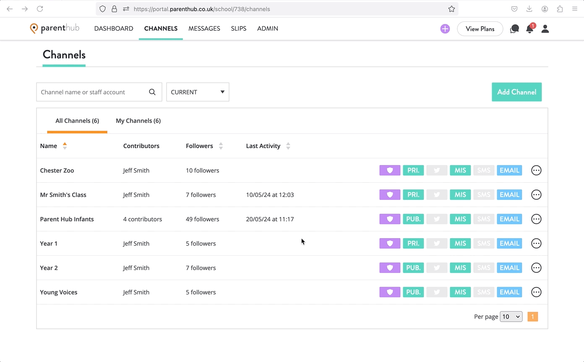The image size is (584, 362).
Task: Open the chat messages icon
Action: tap(514, 29)
